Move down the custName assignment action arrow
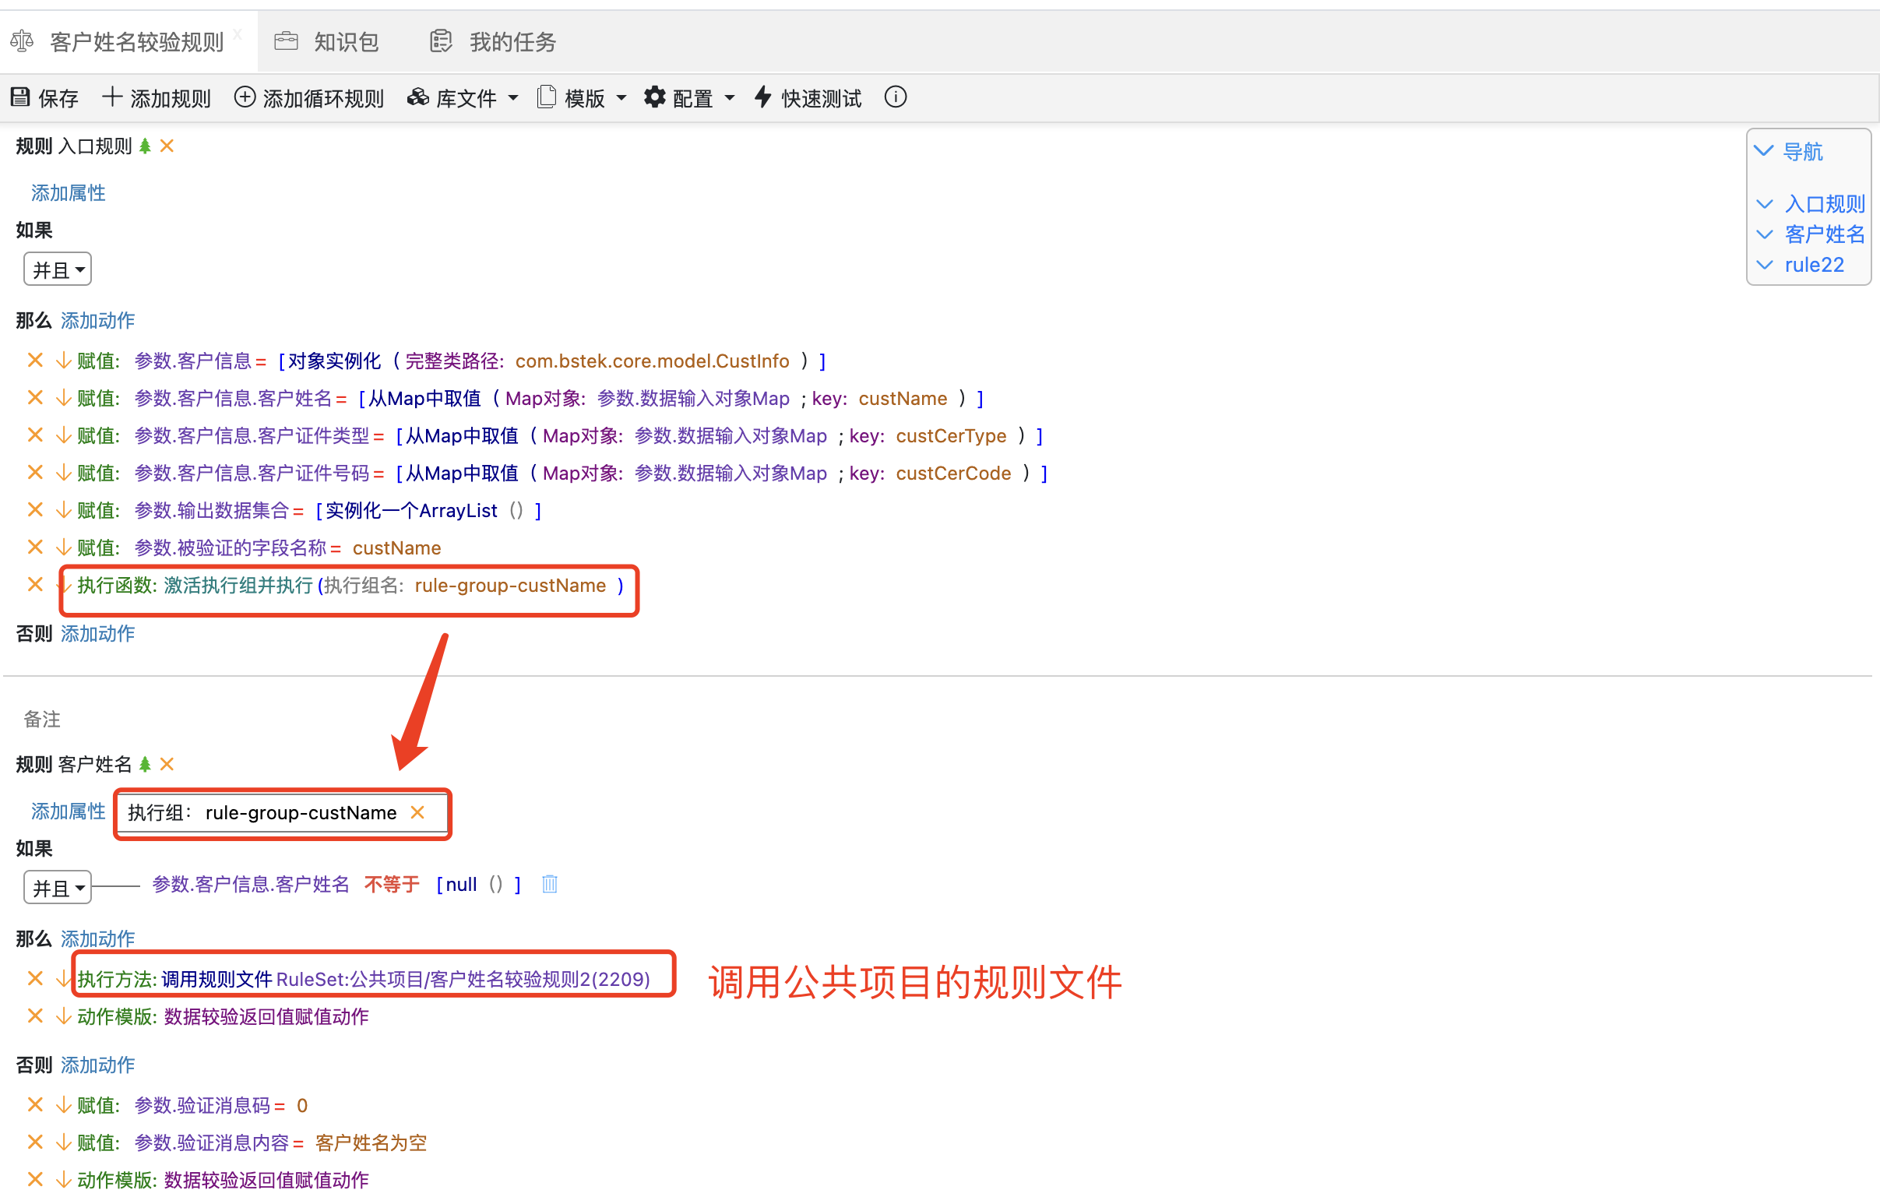 (63, 547)
